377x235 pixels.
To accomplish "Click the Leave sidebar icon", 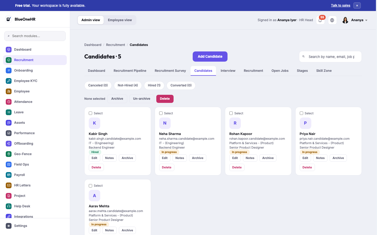I will [x=9, y=112].
